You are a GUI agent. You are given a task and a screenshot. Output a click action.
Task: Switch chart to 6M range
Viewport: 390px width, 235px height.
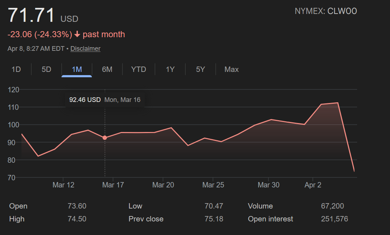point(107,69)
